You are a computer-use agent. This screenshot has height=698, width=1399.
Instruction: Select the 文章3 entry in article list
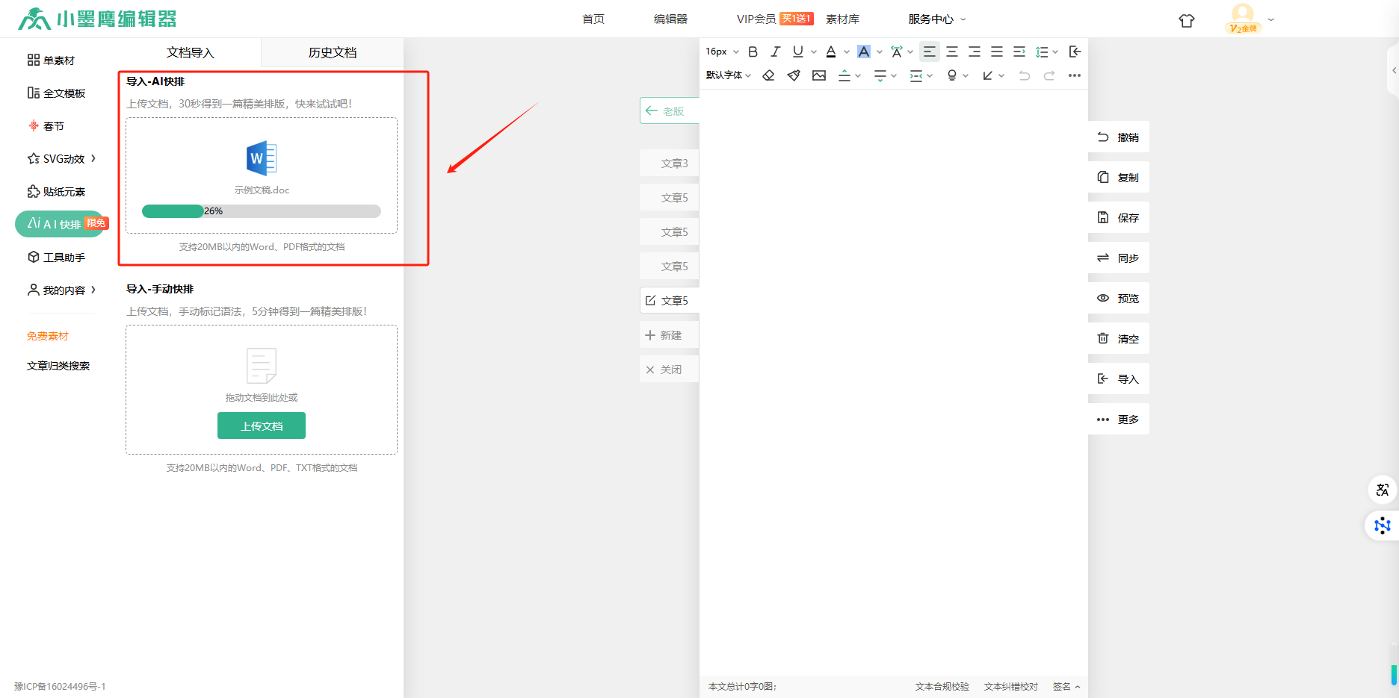pos(673,163)
